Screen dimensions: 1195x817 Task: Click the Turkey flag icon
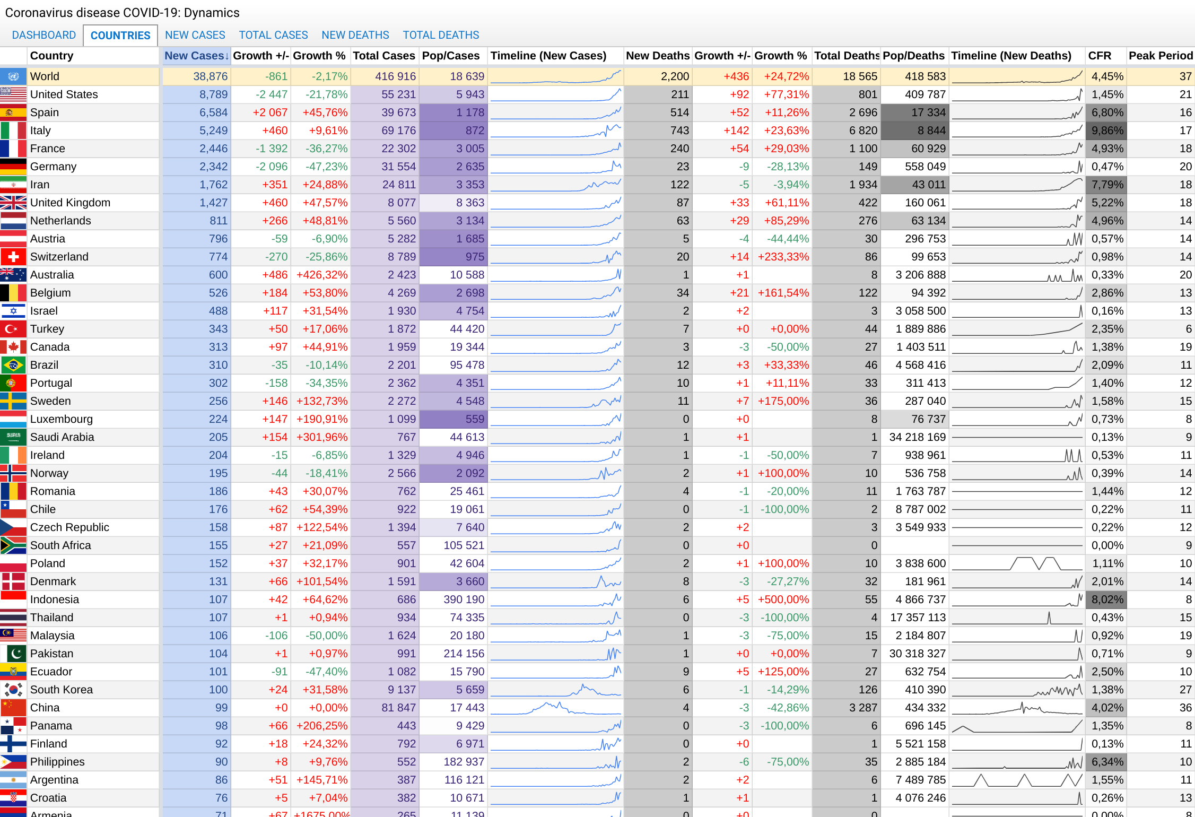pyautogui.click(x=13, y=329)
